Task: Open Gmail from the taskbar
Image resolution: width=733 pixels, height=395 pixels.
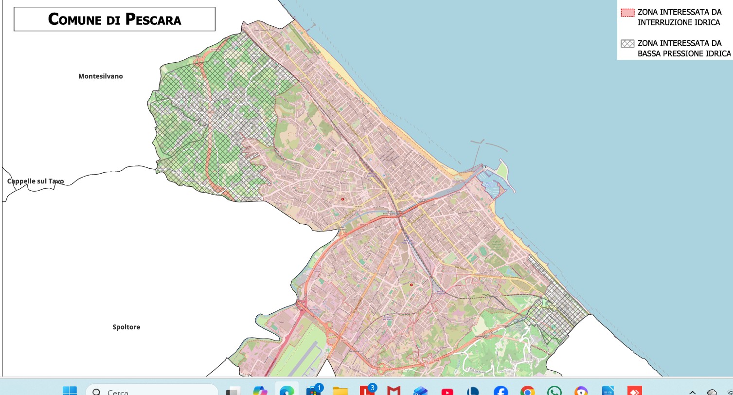Action: tap(394, 391)
